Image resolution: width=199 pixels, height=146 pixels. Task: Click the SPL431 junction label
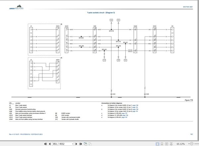point(125,42)
